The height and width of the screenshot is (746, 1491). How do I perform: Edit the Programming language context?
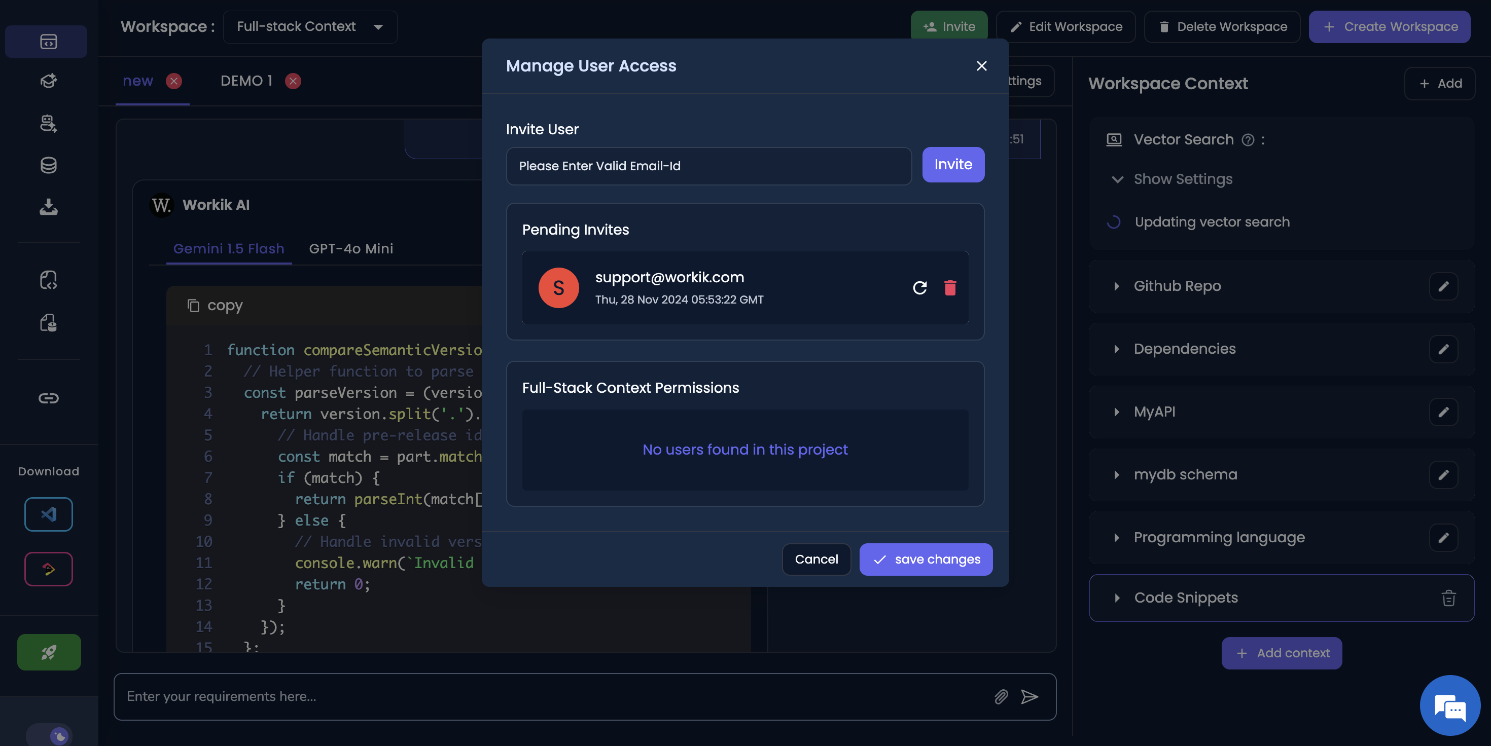click(1443, 537)
